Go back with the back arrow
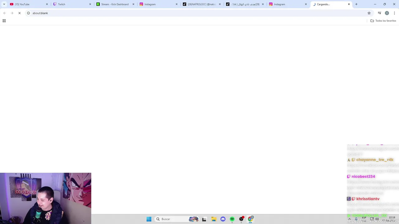The height and width of the screenshot is (224, 399). click(x=4, y=13)
